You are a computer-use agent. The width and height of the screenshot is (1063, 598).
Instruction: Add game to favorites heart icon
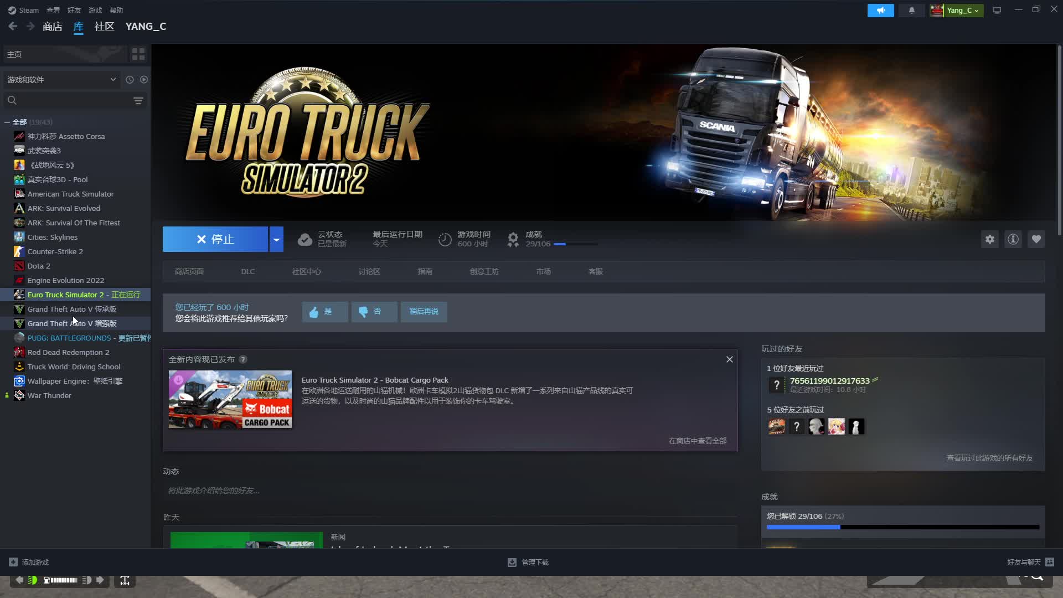point(1036,239)
